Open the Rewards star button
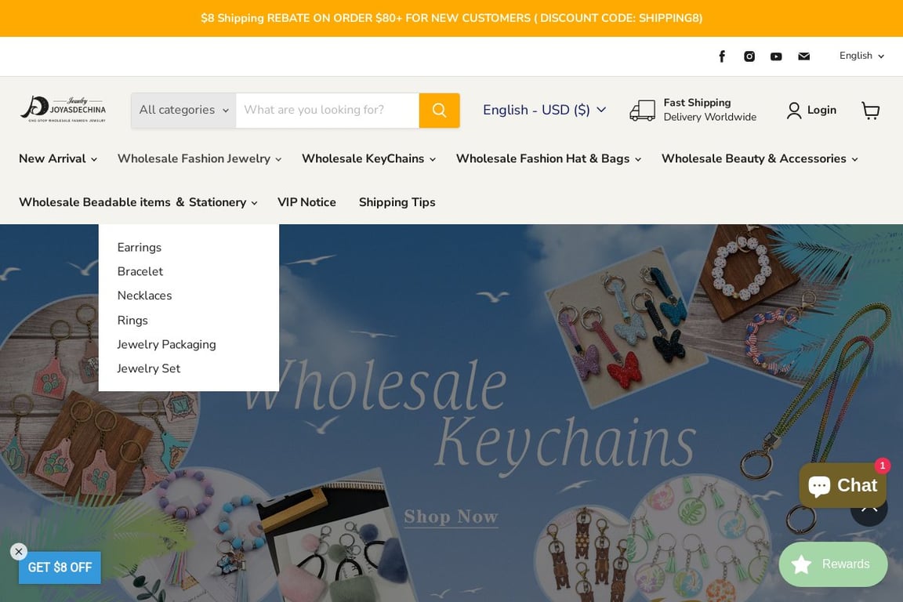The width and height of the screenshot is (903, 602). (x=832, y=564)
